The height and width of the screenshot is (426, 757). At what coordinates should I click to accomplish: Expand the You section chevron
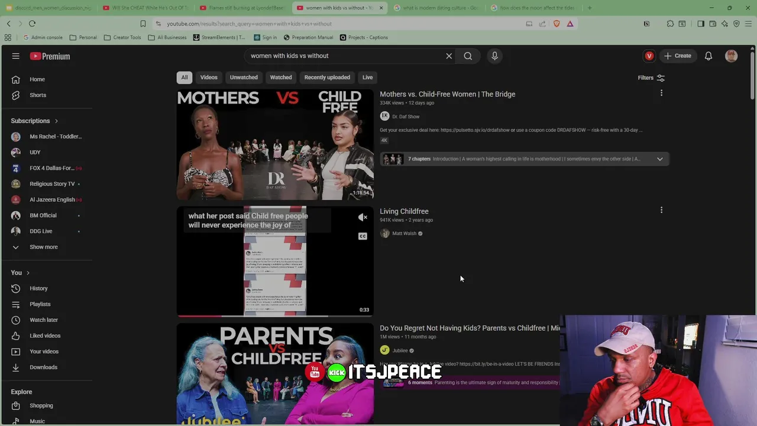click(x=28, y=273)
